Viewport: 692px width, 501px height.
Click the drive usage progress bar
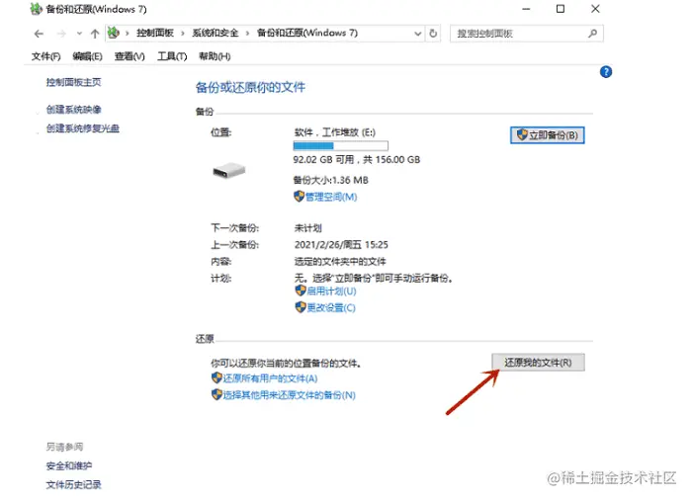coord(340,146)
